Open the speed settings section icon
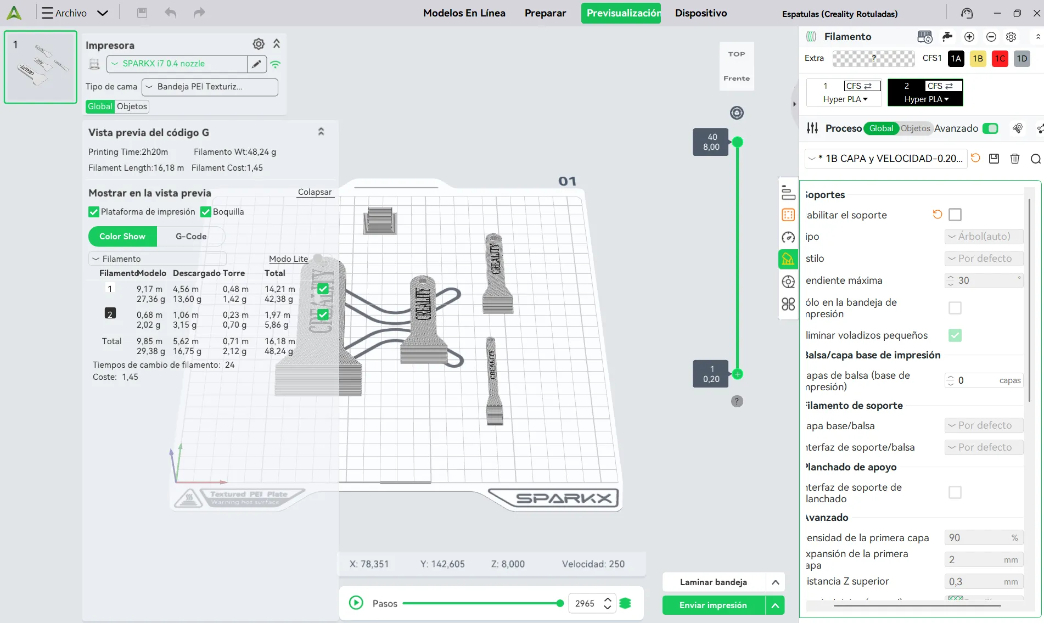1044x623 pixels. click(x=788, y=237)
